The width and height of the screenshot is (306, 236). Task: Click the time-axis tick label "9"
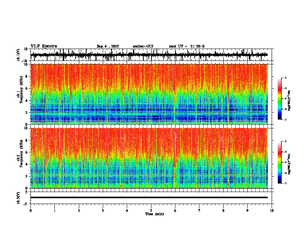coord(247,211)
